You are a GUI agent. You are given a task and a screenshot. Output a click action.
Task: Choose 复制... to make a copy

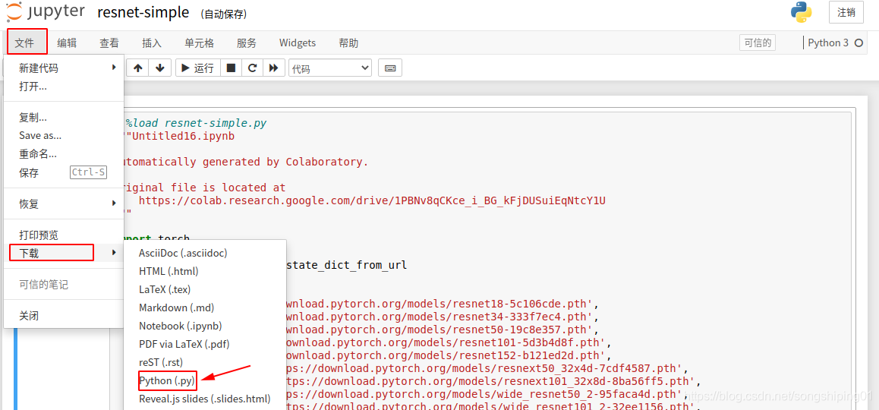[x=64, y=117]
